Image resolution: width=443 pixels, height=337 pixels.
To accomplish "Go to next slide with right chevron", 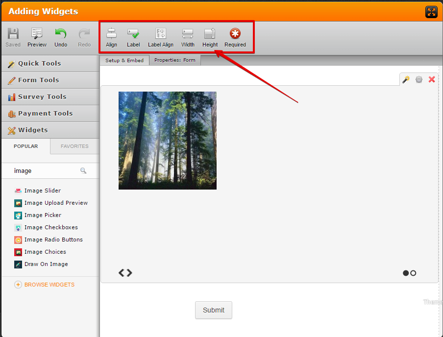I will click(129, 273).
